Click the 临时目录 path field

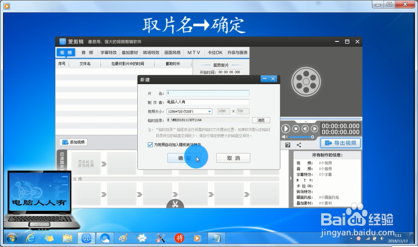pos(208,120)
